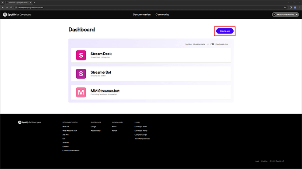The height and width of the screenshot is (169, 302).
Task: Select the Dashboard browser tab
Action: (18, 3)
